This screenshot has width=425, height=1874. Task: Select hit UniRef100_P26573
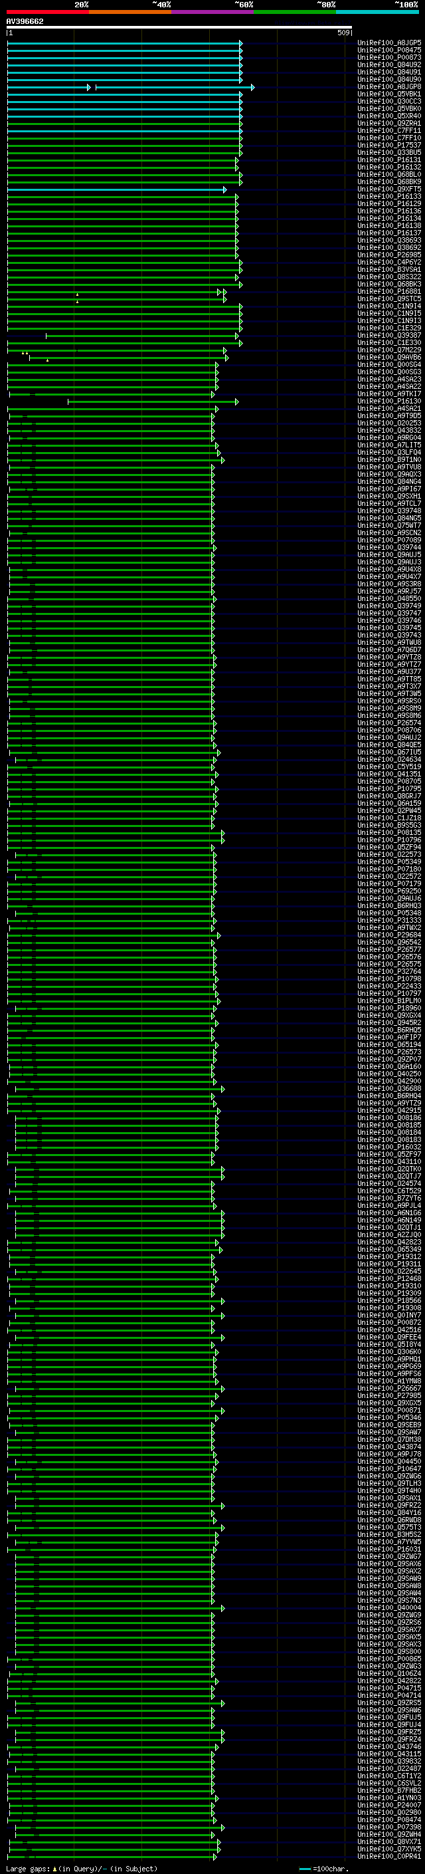pyautogui.click(x=389, y=1052)
